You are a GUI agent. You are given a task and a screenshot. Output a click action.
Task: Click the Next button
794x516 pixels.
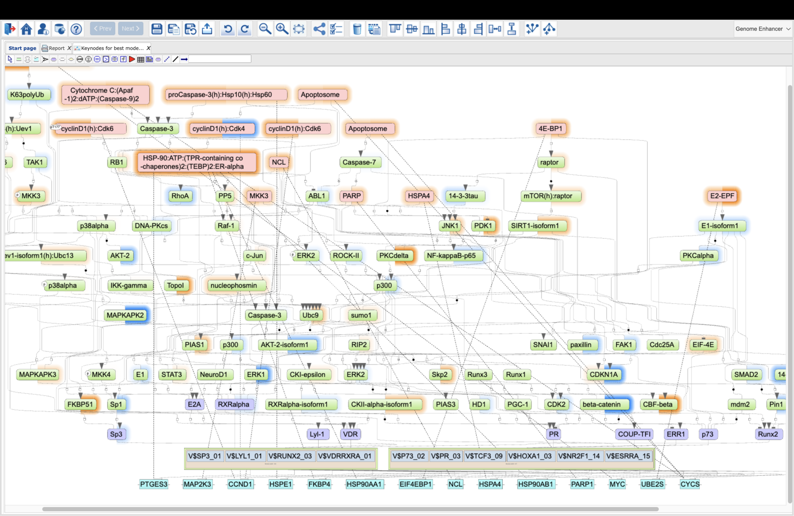click(x=131, y=28)
